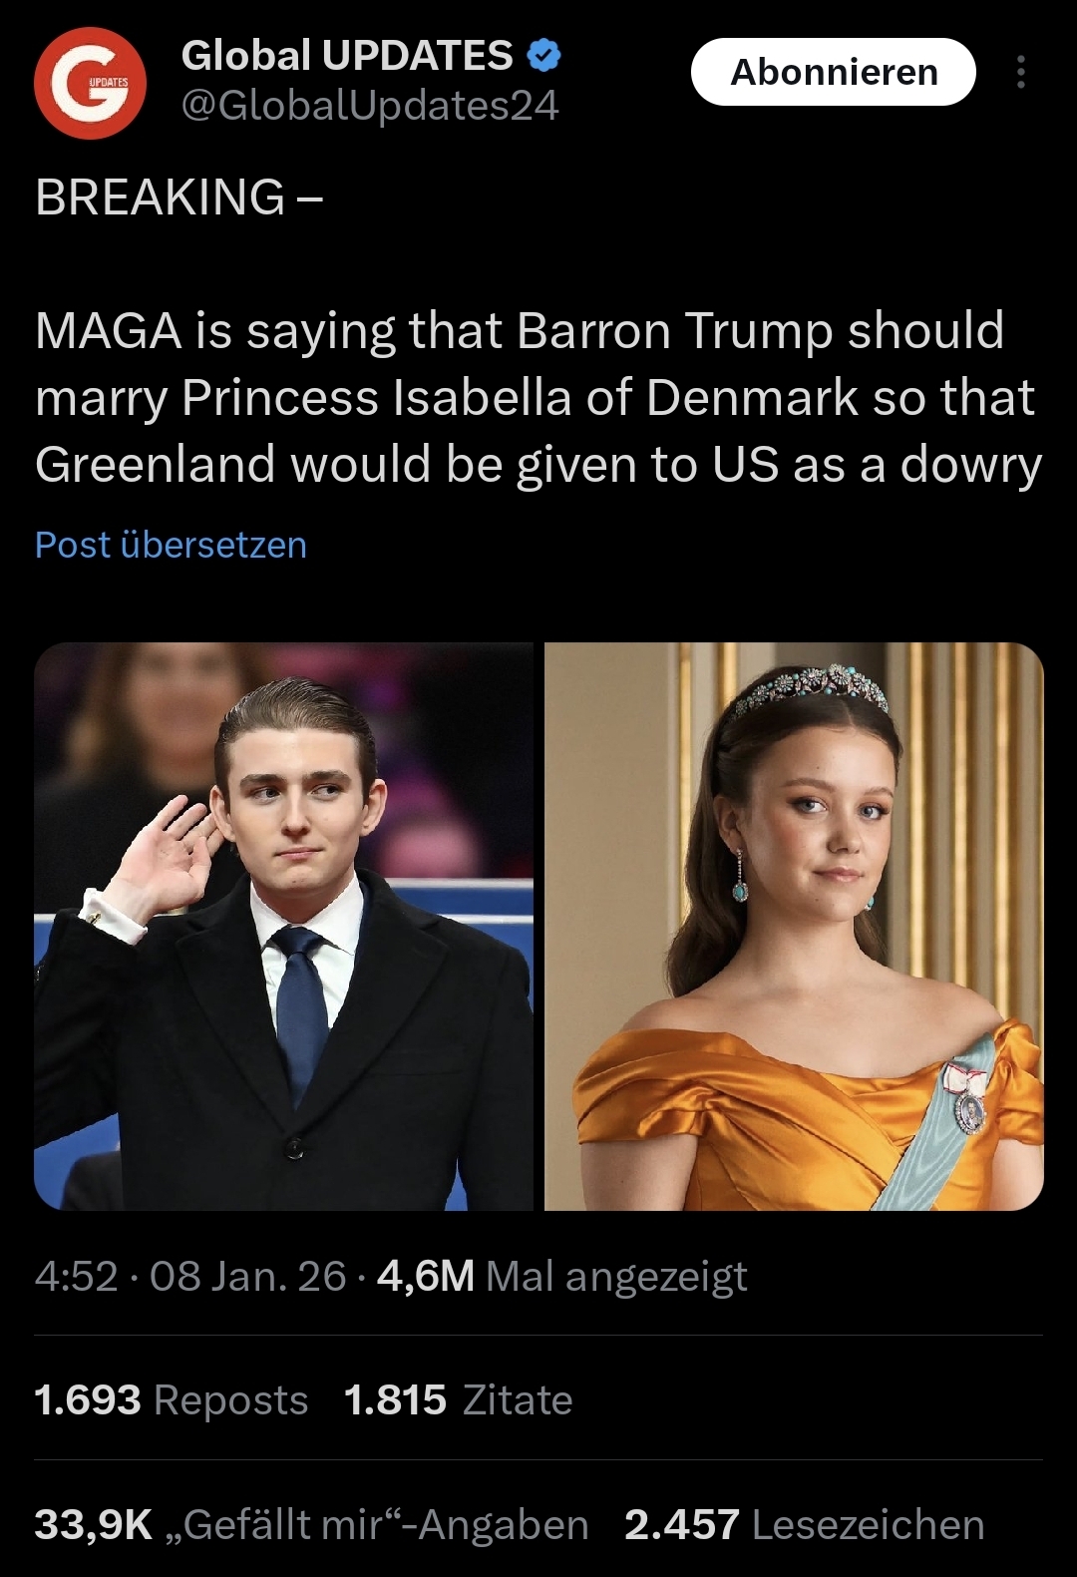Screen dimensions: 1077x1577
Task: Click the word Zitate label
Action: 518,1400
